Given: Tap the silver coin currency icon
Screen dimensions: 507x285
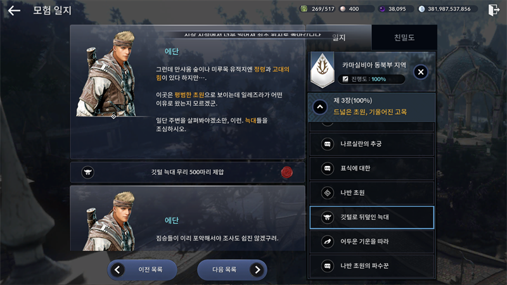Looking at the screenshot, I should 421,9.
